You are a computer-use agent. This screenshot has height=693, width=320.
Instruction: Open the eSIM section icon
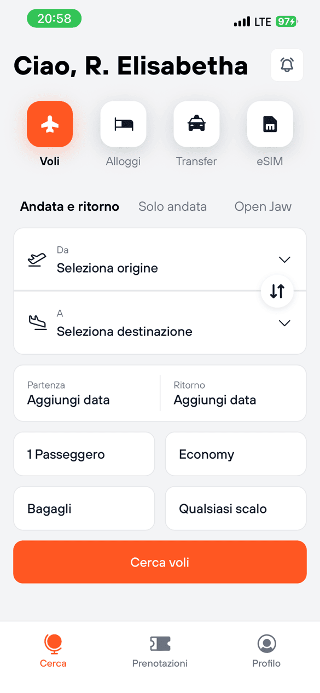pos(270,124)
